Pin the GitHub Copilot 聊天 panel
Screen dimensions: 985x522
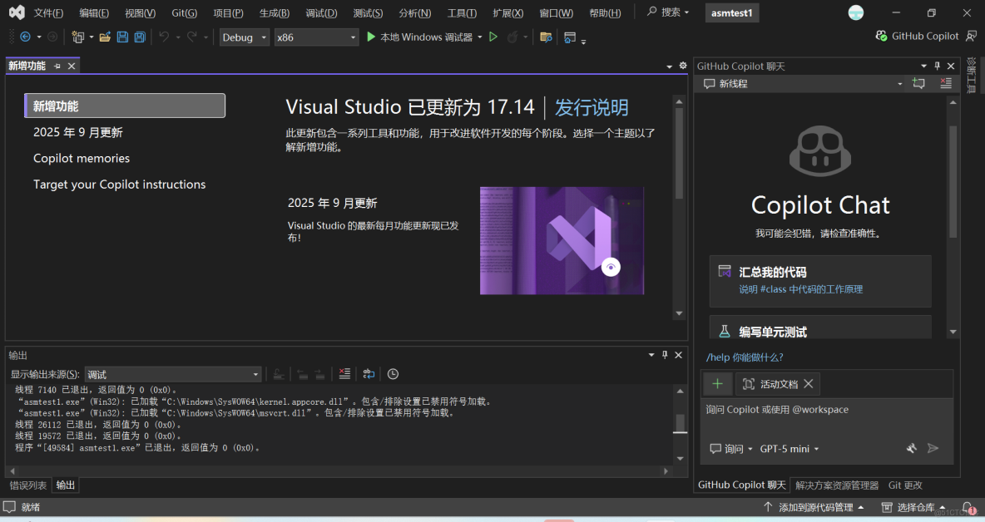936,66
